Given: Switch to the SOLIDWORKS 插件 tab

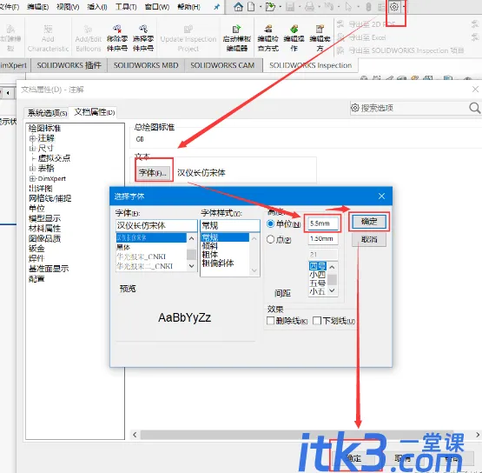Looking at the screenshot, I should [69, 65].
